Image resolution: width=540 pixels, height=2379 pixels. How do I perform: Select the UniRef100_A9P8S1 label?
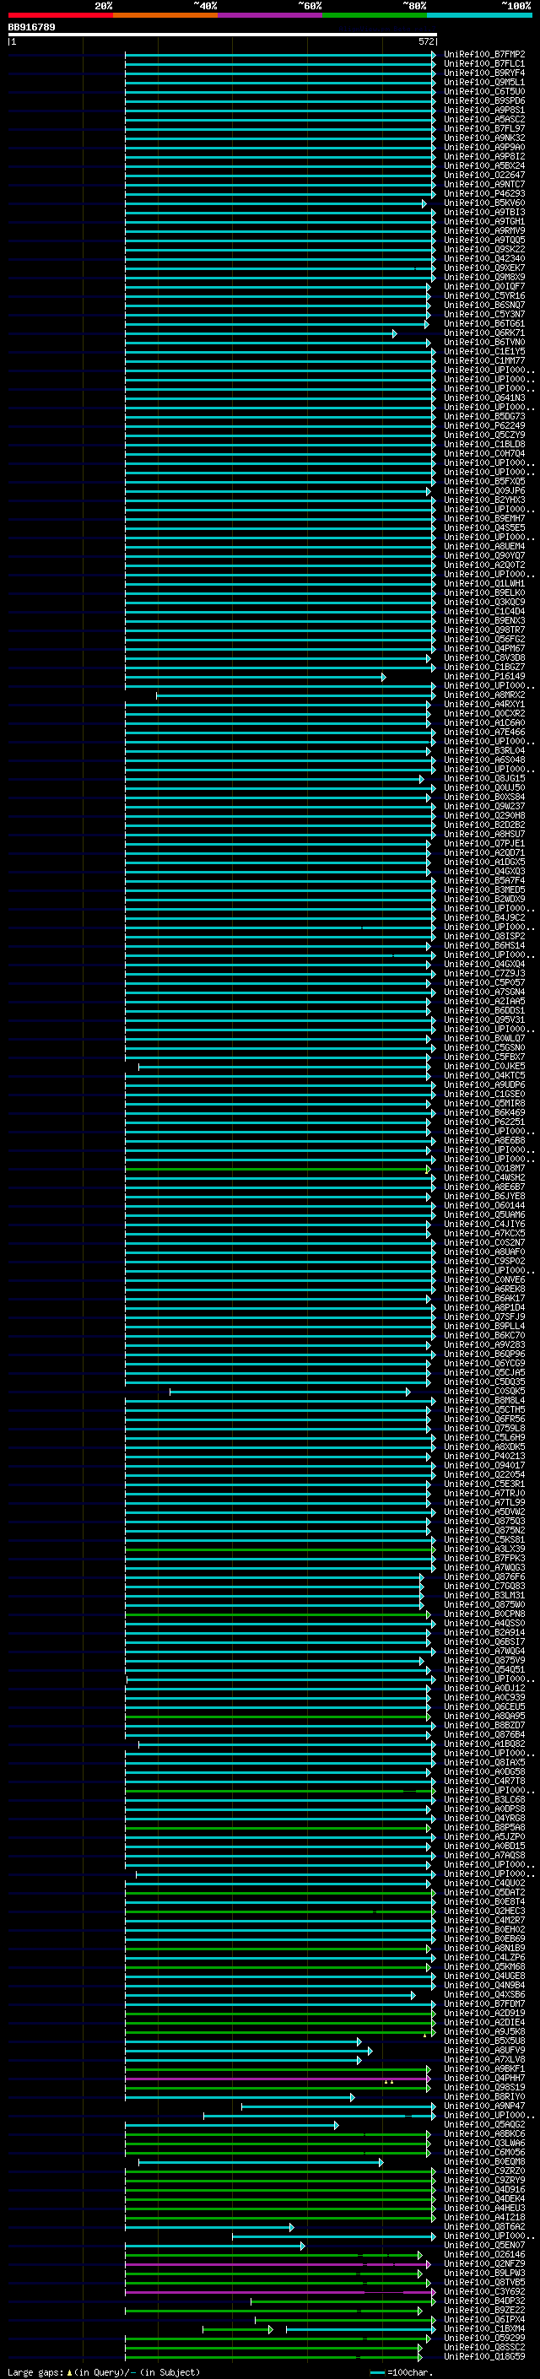(483, 110)
